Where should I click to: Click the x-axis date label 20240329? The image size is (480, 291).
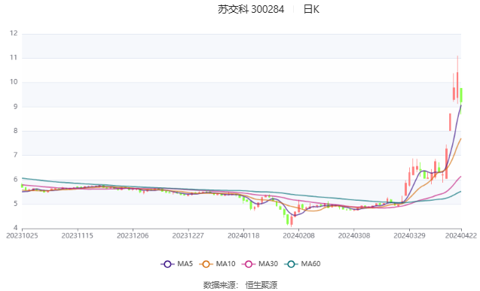click(409, 235)
